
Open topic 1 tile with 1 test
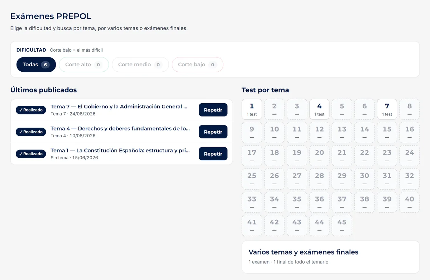[252, 109]
